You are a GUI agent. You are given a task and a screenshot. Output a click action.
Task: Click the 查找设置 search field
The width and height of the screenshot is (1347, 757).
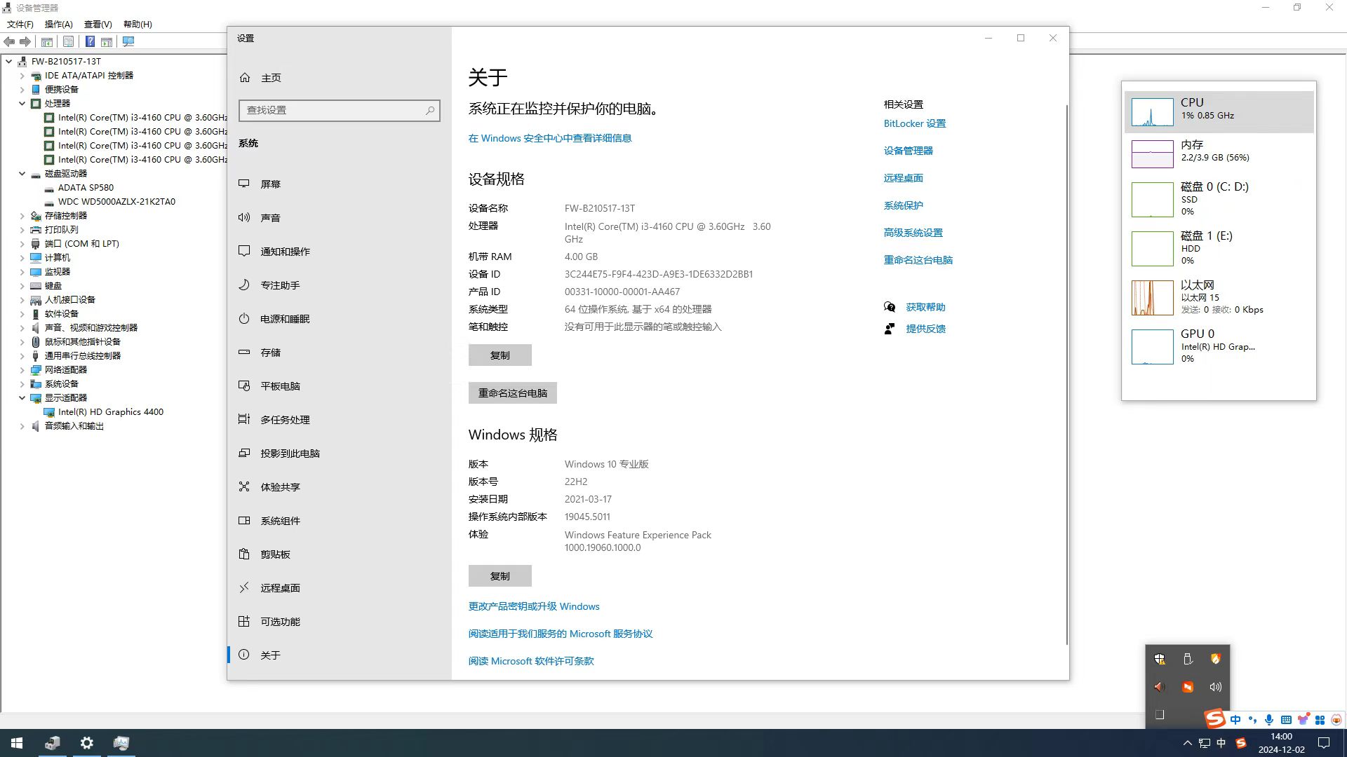340,110
